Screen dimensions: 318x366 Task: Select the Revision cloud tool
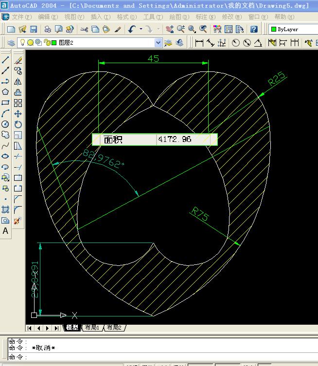pyautogui.click(x=5, y=135)
